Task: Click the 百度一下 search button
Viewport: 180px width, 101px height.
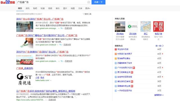Action: tap(98, 2)
